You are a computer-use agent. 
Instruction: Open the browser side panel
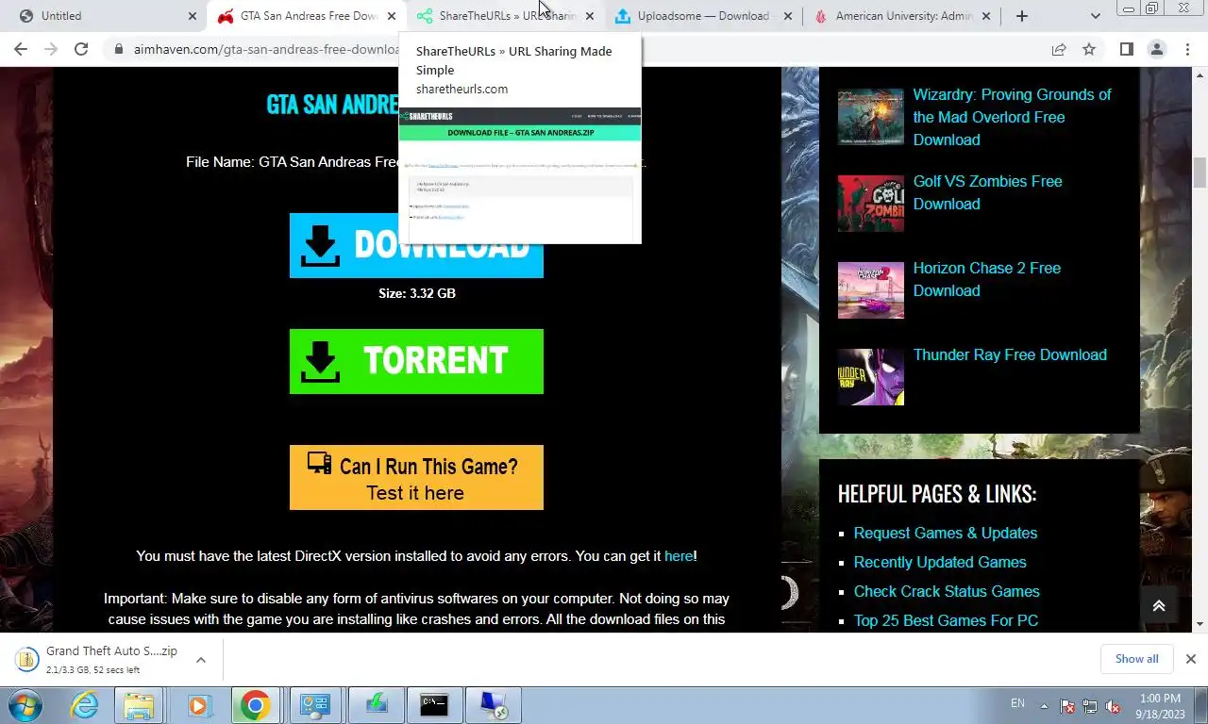click(1126, 49)
